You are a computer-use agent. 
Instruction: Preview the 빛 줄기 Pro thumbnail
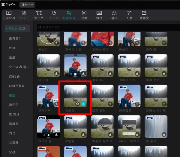[x=156, y=126]
